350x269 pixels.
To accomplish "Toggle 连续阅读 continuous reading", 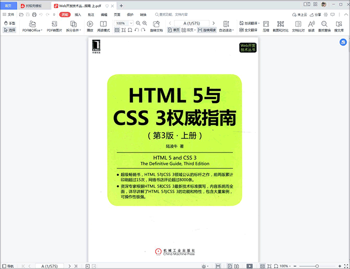I will click(206, 30).
